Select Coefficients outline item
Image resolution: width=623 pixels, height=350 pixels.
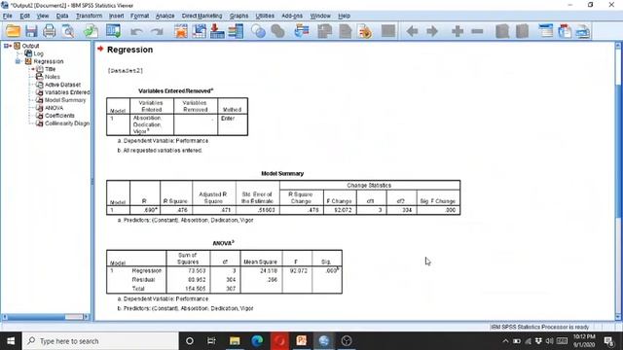pos(59,116)
